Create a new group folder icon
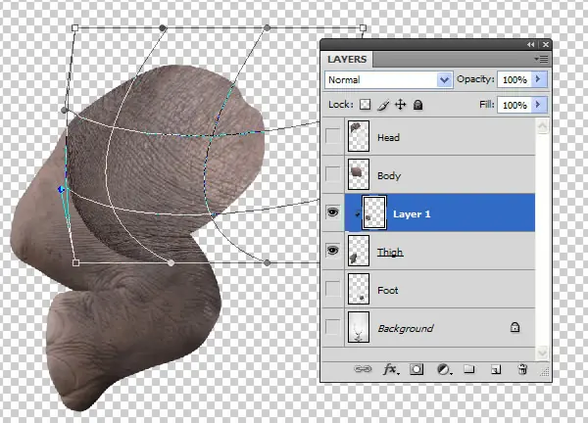Viewport: 588px width, 423px height. [x=469, y=369]
